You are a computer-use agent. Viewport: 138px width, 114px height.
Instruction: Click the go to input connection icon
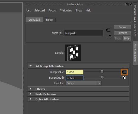(x=108, y=30)
